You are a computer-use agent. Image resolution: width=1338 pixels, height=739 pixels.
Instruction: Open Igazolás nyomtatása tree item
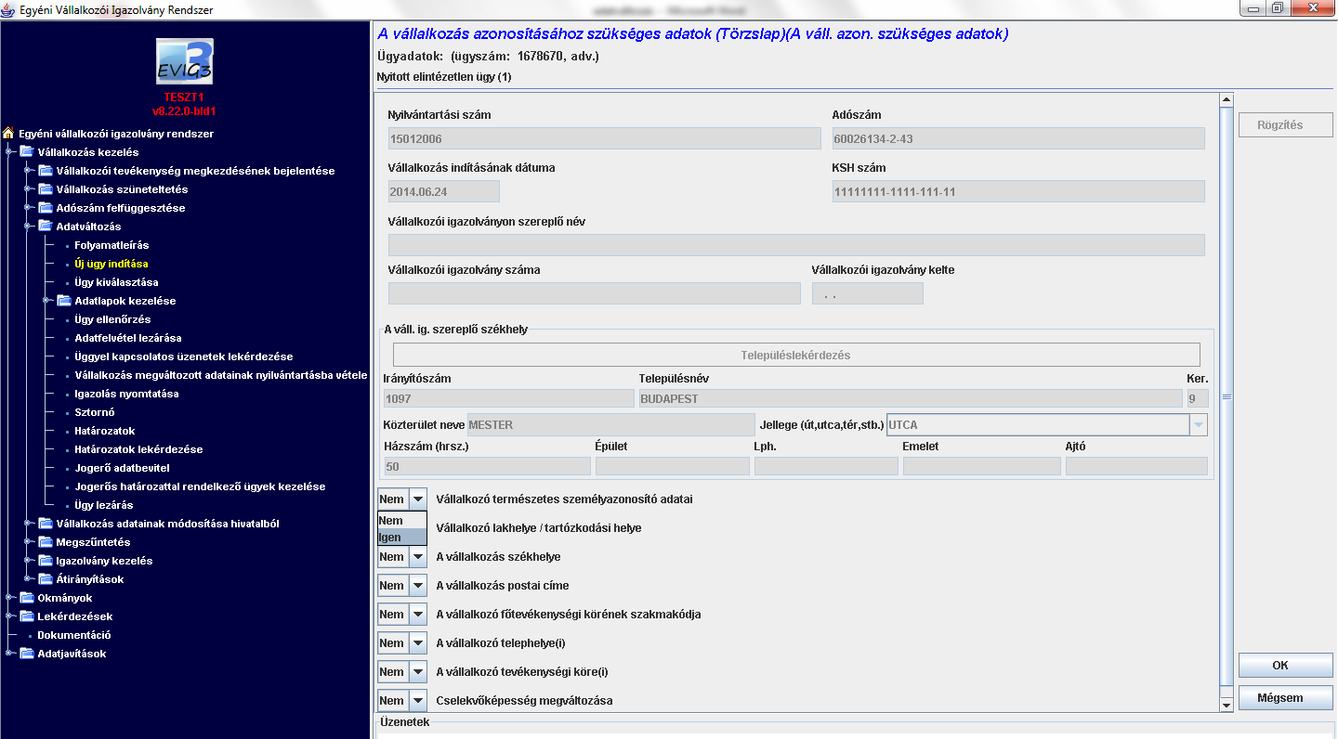click(127, 394)
